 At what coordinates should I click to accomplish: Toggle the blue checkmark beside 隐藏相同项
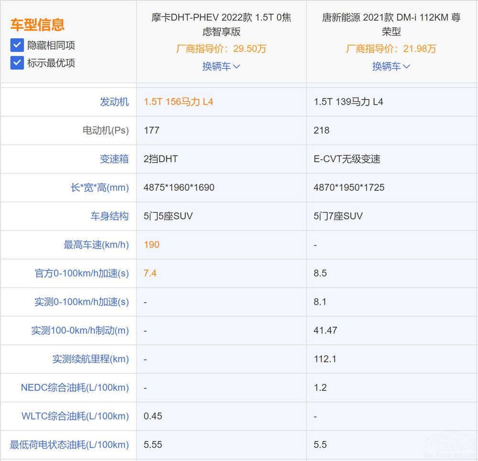point(16,45)
